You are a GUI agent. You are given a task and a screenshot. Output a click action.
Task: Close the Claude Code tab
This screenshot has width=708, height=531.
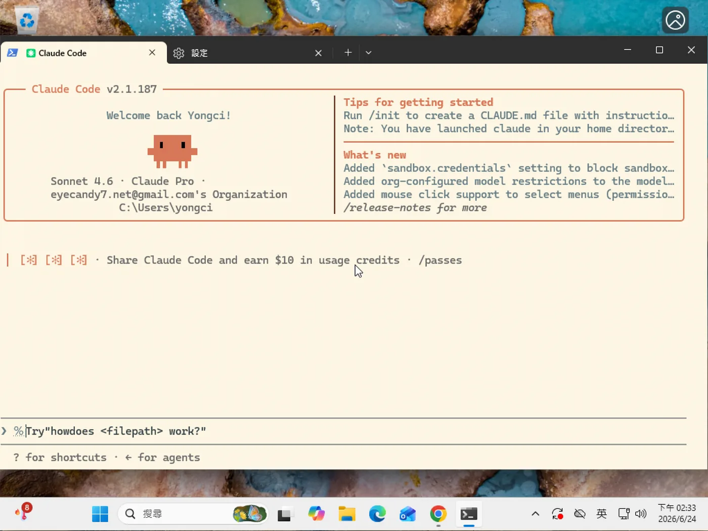[152, 53]
